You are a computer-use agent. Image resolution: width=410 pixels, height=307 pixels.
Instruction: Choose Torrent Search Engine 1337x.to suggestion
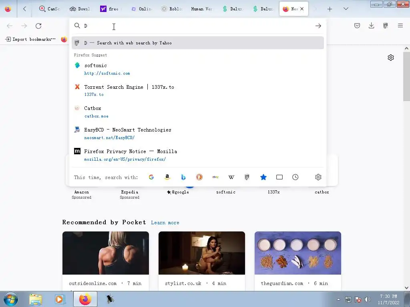click(198, 90)
